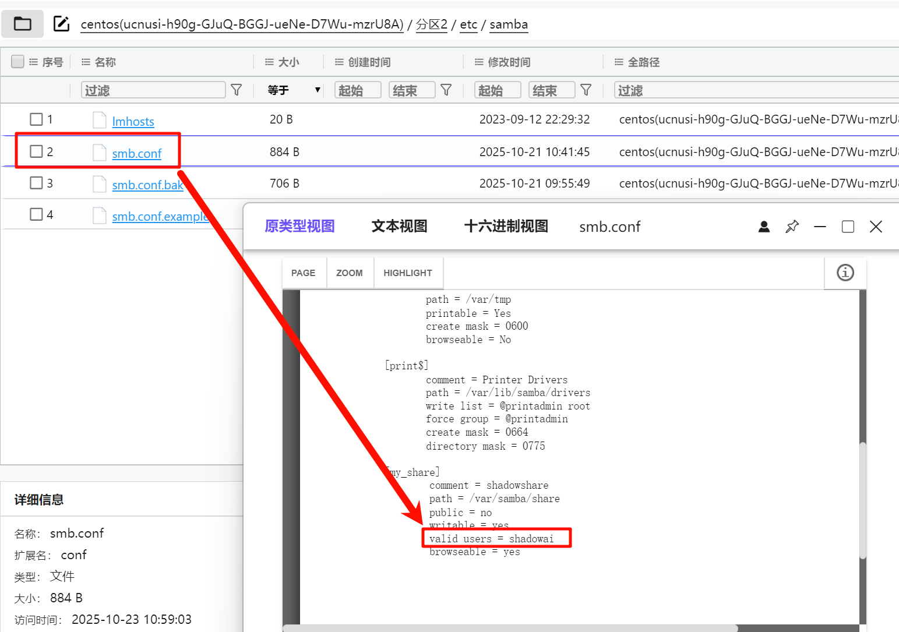Click the vertical scrollbar of document viewer
The height and width of the screenshot is (632, 899).
click(862, 501)
